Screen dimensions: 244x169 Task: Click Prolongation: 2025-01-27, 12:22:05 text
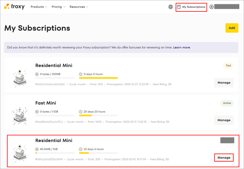point(128,84)
